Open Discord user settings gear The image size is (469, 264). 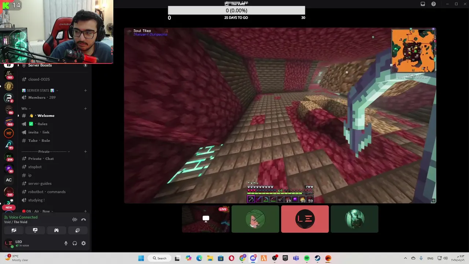click(x=84, y=243)
